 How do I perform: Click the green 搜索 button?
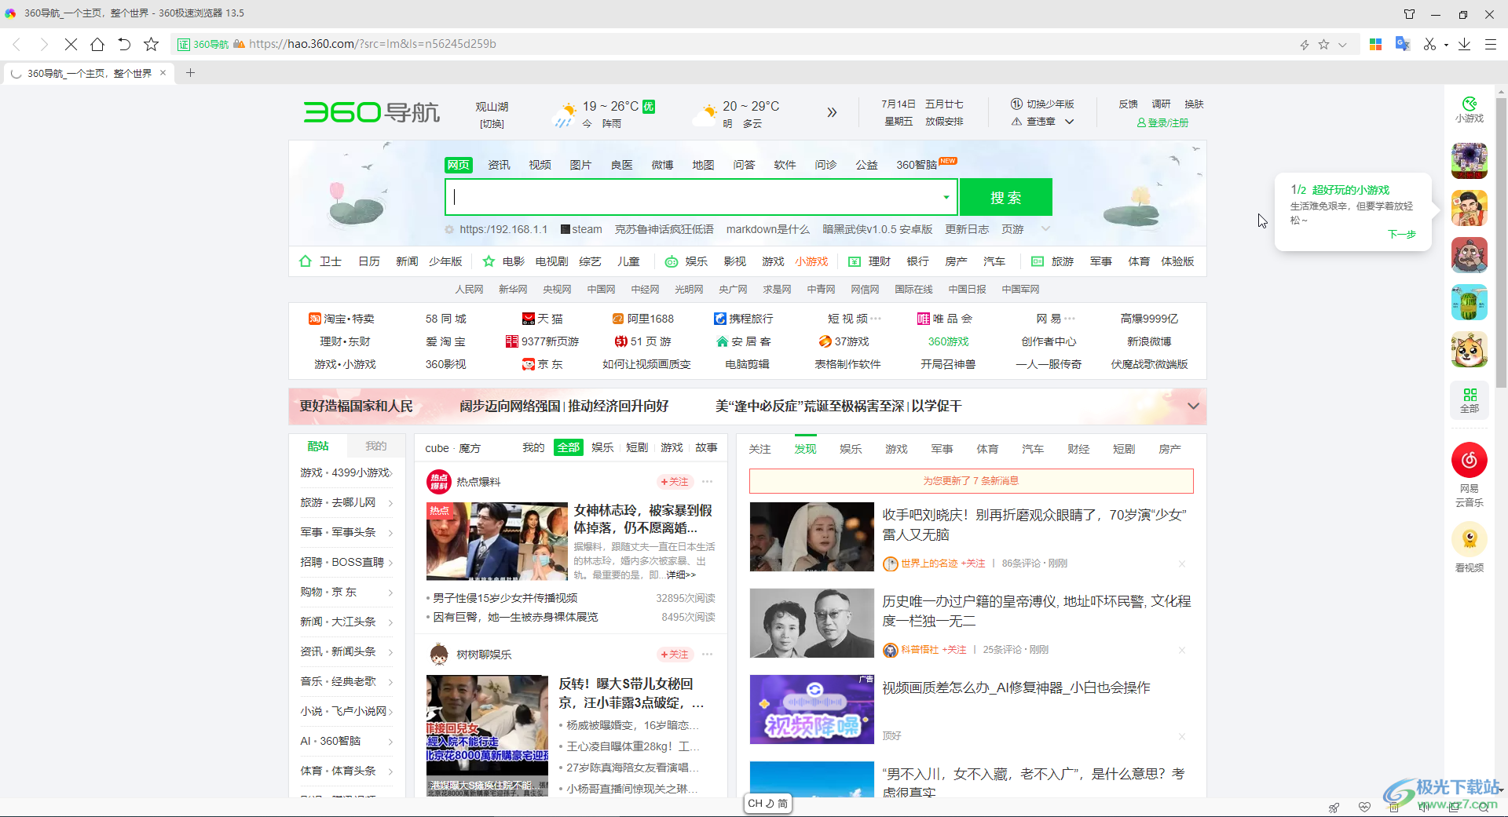pos(1006,197)
